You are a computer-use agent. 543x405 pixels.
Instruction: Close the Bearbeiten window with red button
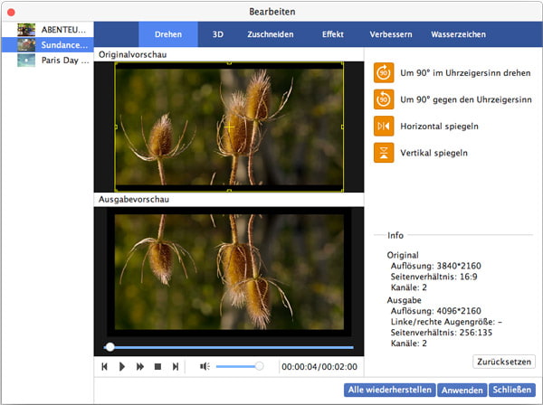(x=11, y=13)
